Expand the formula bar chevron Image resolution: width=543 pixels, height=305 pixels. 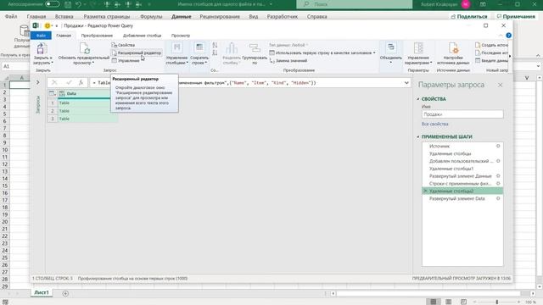click(x=406, y=83)
